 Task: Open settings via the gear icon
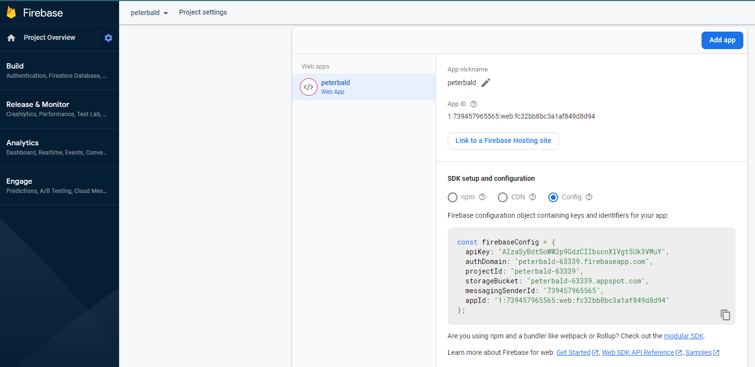click(x=108, y=38)
